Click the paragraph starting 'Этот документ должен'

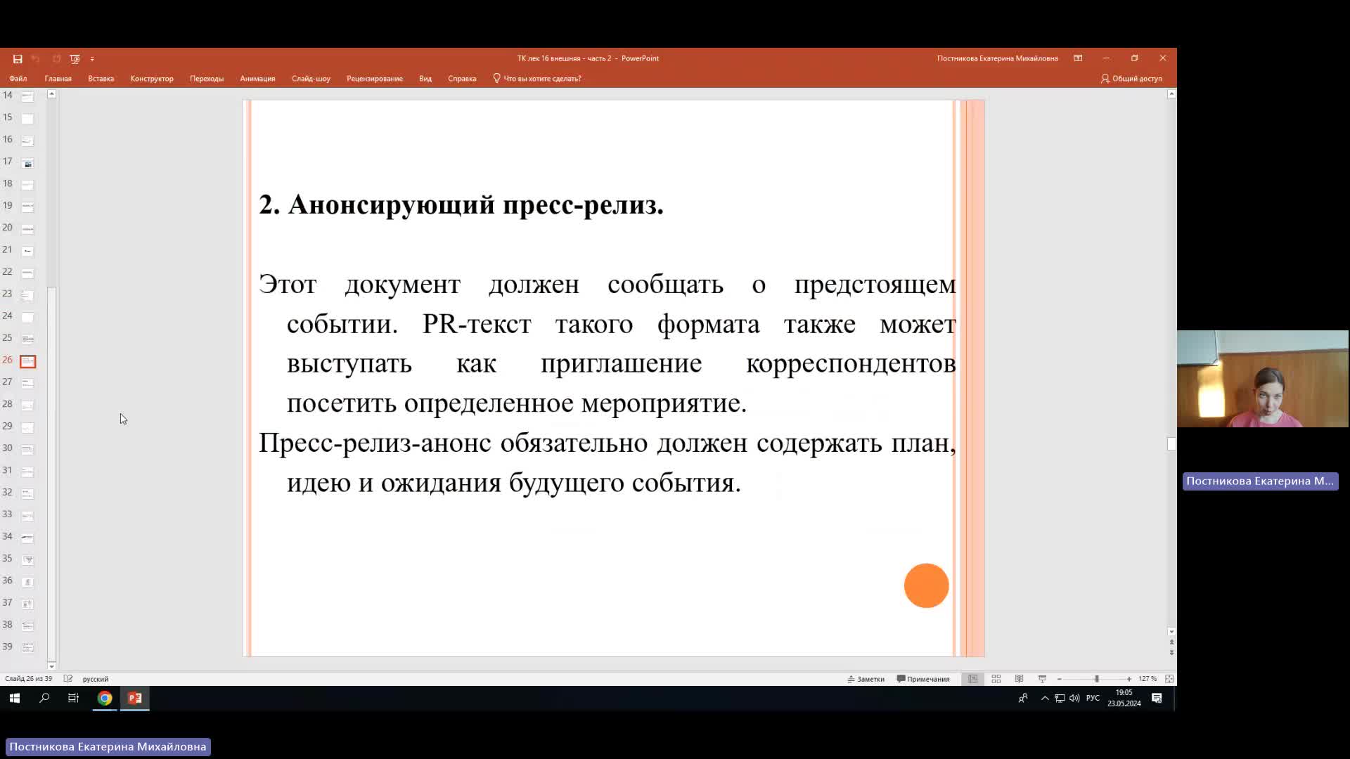607,344
